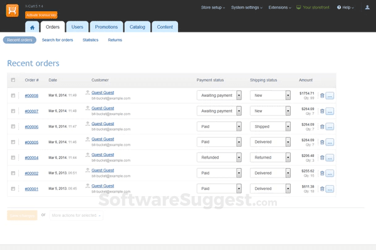The height and width of the screenshot is (250, 376).
Task: Click trash icon for order #00001
Action: (x=322, y=189)
